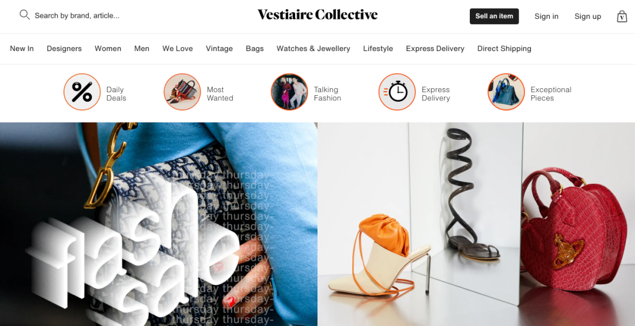
Task: Open the shopping bag icon
Action: pyautogui.click(x=622, y=16)
